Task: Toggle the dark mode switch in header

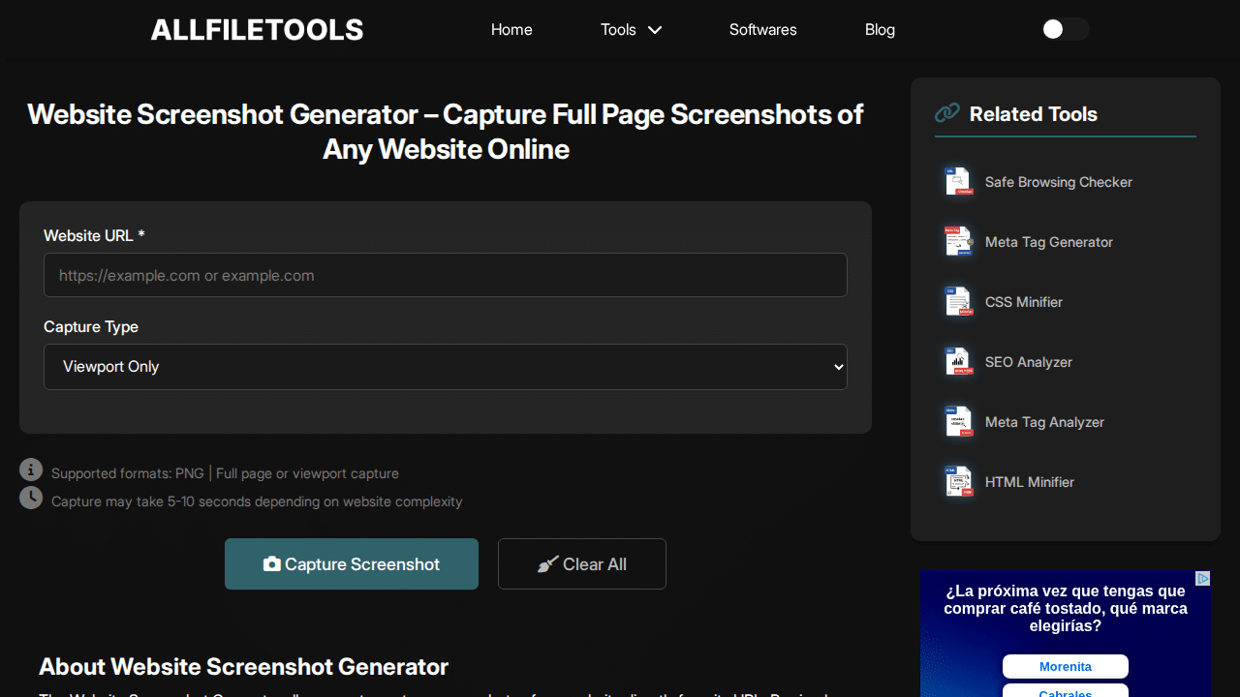Action: click(1065, 29)
